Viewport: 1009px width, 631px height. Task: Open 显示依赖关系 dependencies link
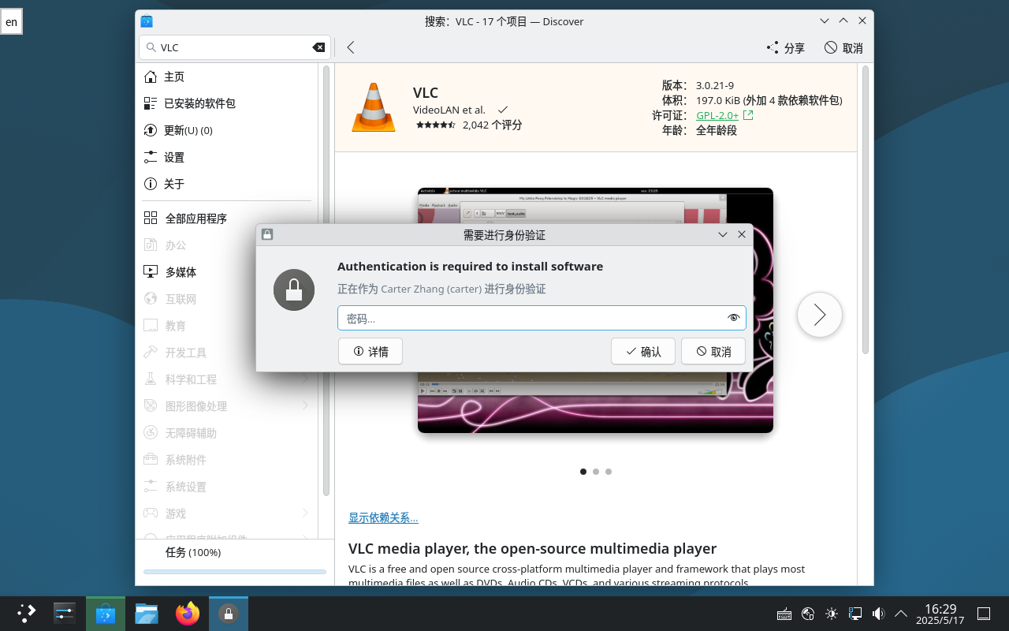point(383,517)
